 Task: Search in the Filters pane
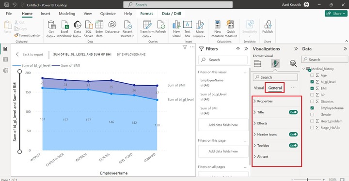223,60
